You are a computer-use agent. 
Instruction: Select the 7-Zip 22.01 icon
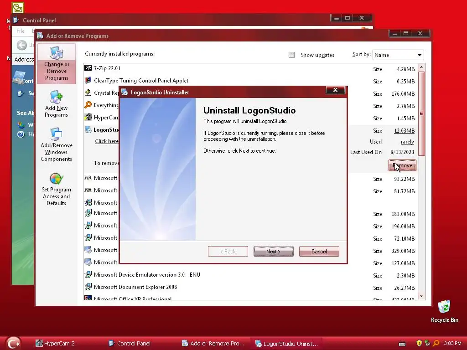(88, 68)
